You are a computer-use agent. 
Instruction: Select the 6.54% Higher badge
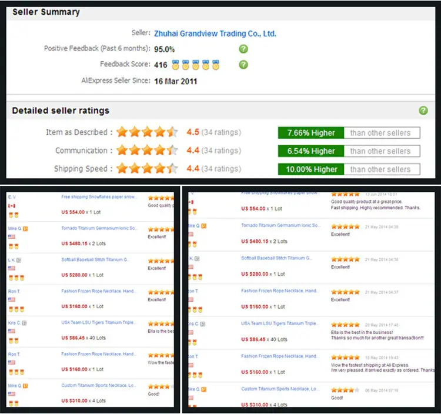(x=311, y=151)
